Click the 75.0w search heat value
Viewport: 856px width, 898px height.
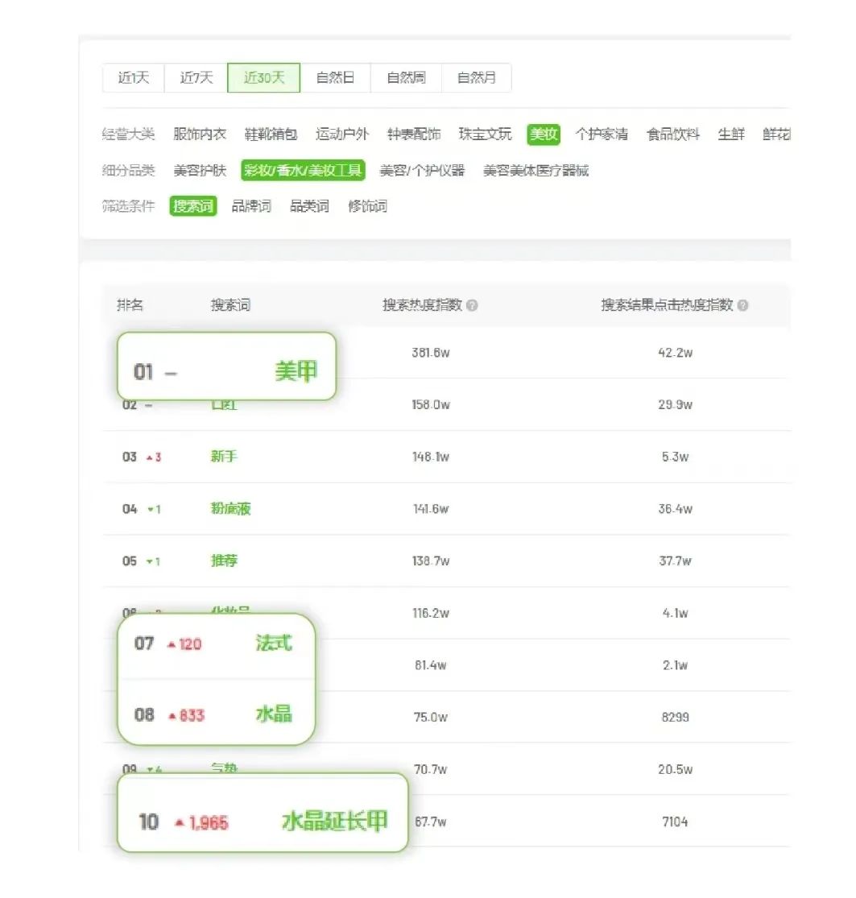pos(431,718)
